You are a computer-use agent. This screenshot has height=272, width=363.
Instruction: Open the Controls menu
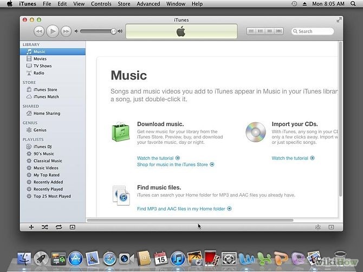101,4
